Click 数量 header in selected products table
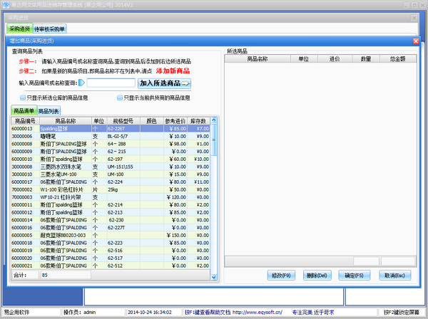The width and height of the screenshot is (428, 319). 366,59
